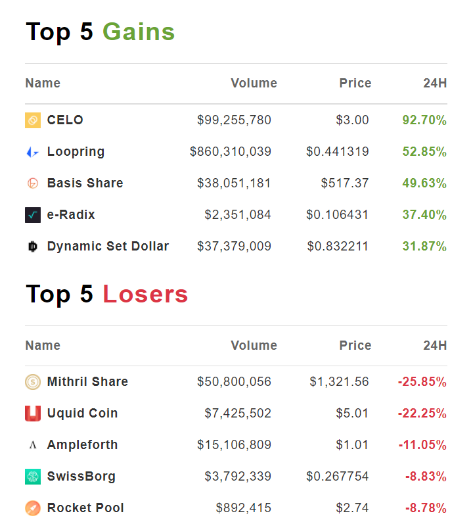Image resolution: width=473 pixels, height=524 pixels.
Task: Click the SwissBorg green icon
Action: coord(33,477)
